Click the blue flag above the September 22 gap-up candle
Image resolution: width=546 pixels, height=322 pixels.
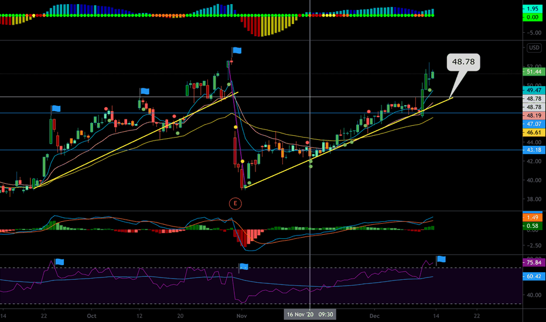[x=56, y=109]
